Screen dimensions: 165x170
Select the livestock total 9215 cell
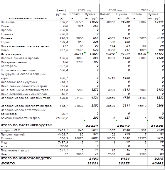tap(156, 158)
